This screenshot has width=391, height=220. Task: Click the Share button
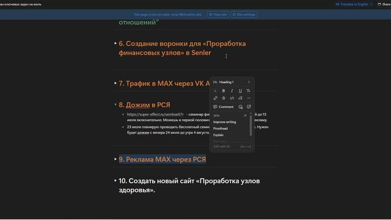[x=384, y=4]
